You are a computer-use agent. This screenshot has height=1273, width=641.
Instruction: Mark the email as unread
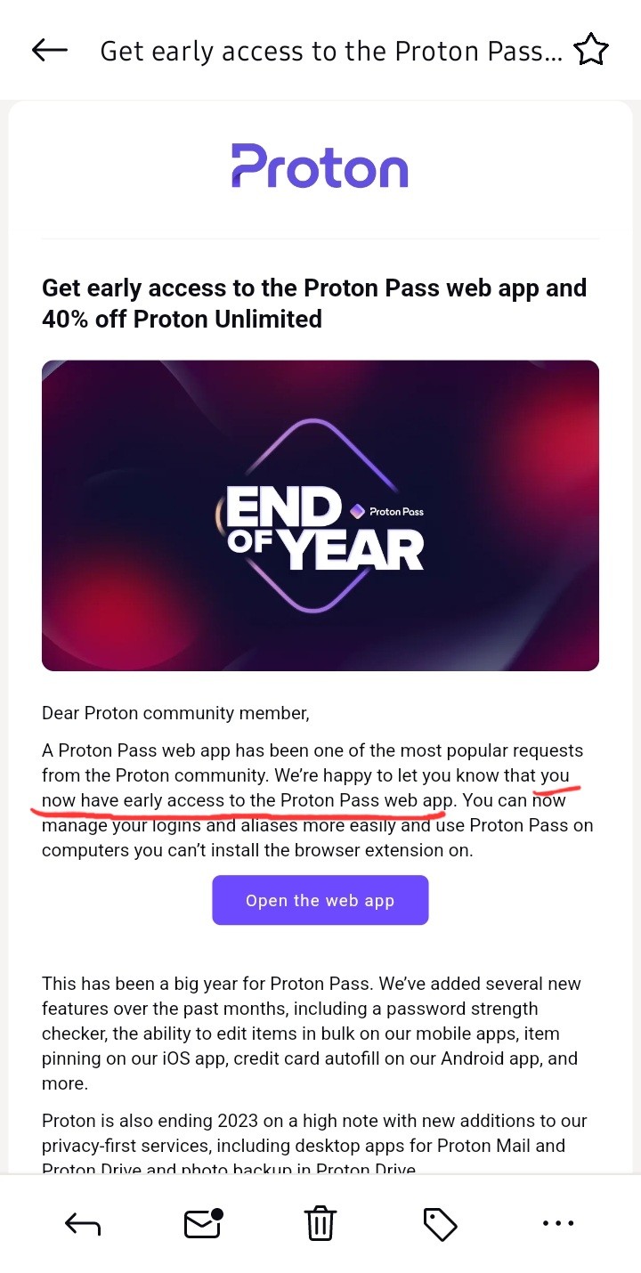(x=203, y=1224)
